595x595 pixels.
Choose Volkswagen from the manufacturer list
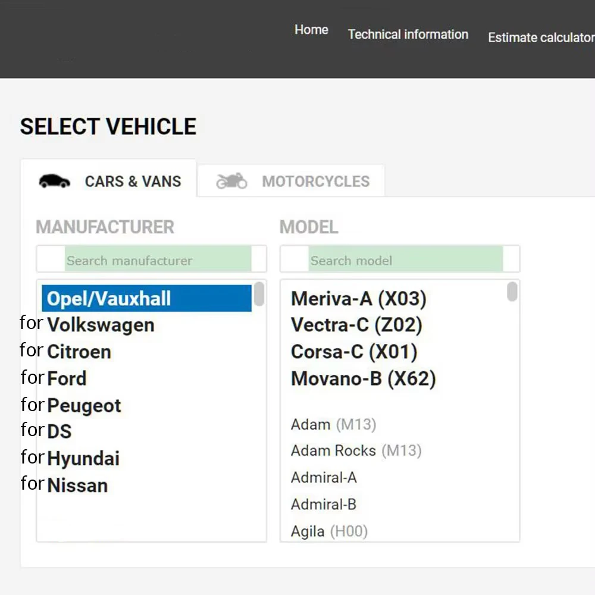[x=101, y=325]
